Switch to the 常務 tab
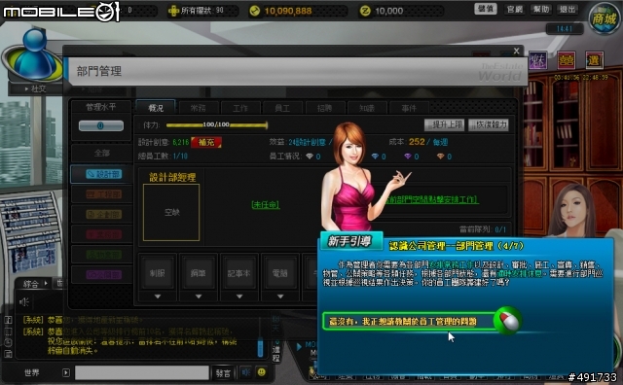Screen dimensions: 623x385 [x=198, y=108]
